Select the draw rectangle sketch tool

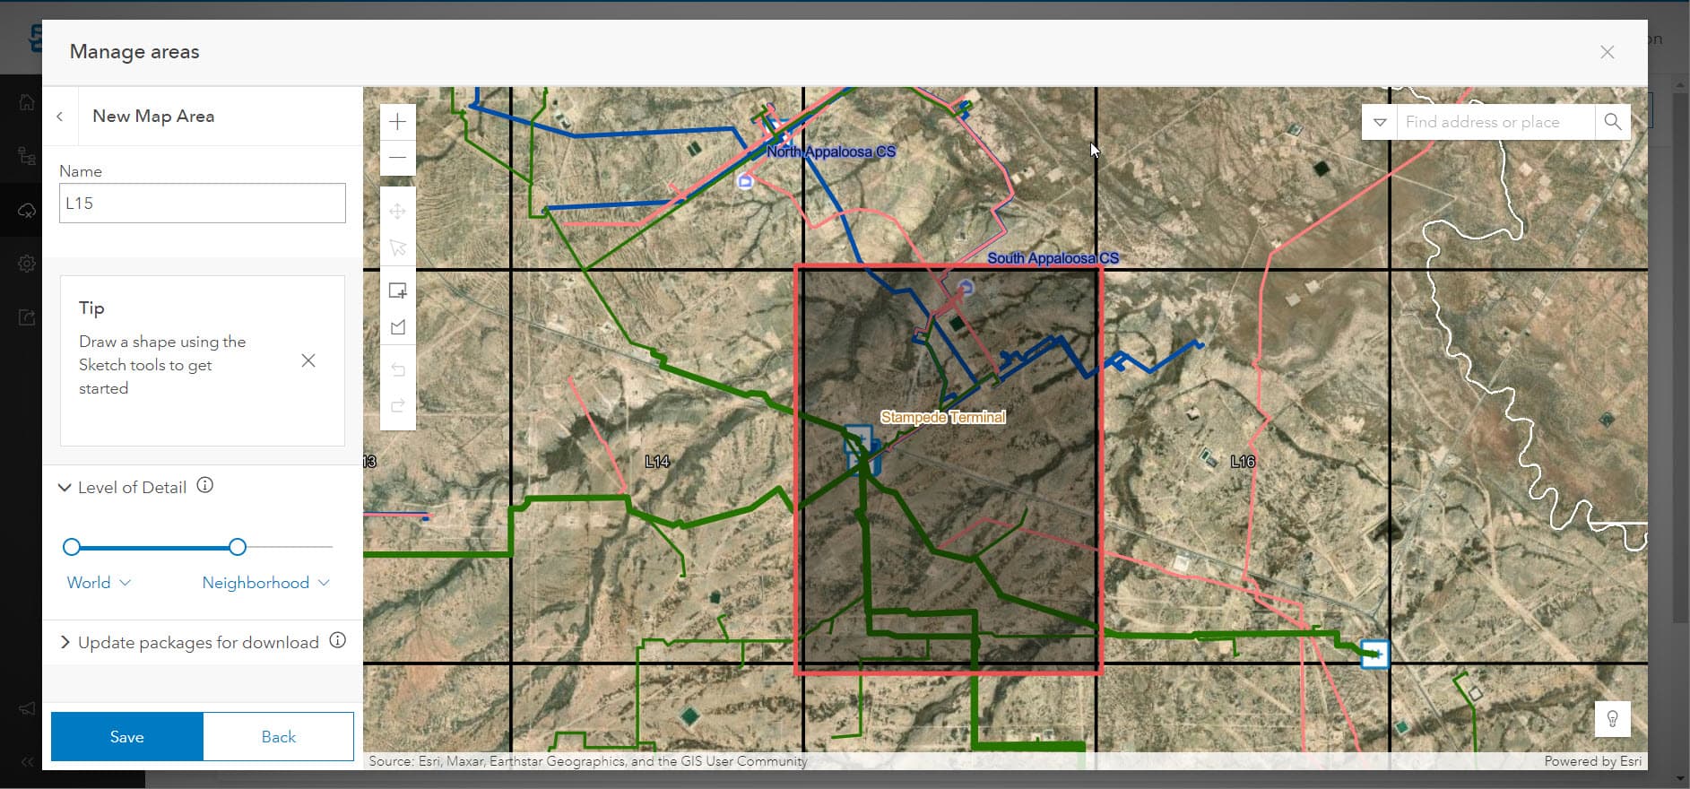coord(398,291)
